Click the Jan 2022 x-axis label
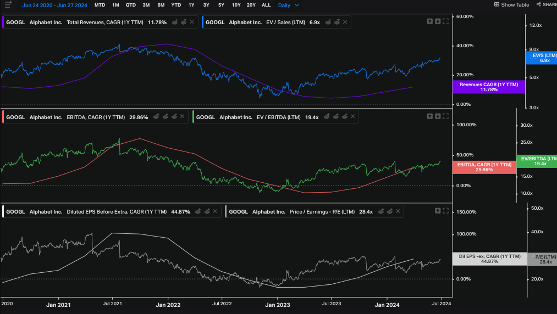557x314 pixels. [x=168, y=305]
